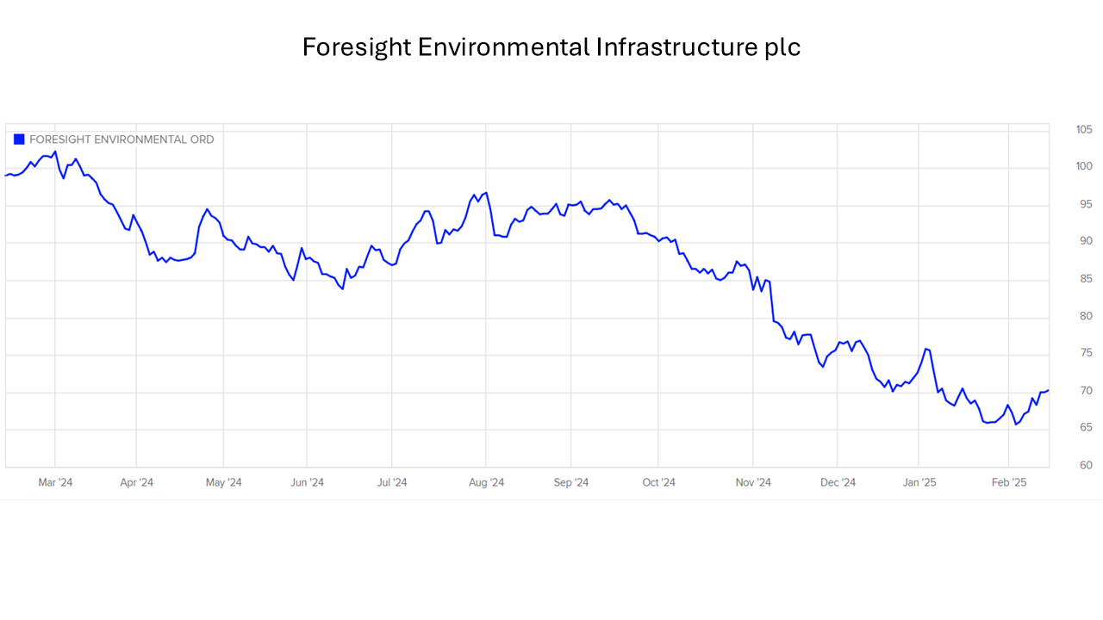Viewport: 1103px width, 620px height.
Task: Select the Apr '24 axis label
Action: tap(136, 482)
